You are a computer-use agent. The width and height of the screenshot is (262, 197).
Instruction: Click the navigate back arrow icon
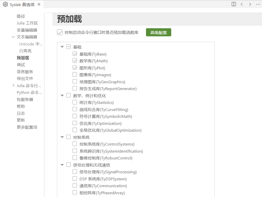click(x=242, y=4)
